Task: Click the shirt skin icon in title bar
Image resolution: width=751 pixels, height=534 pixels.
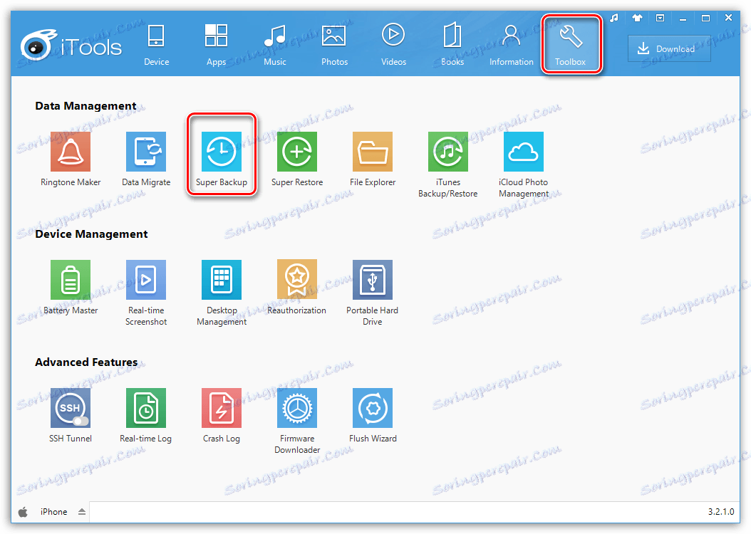Action: point(637,19)
